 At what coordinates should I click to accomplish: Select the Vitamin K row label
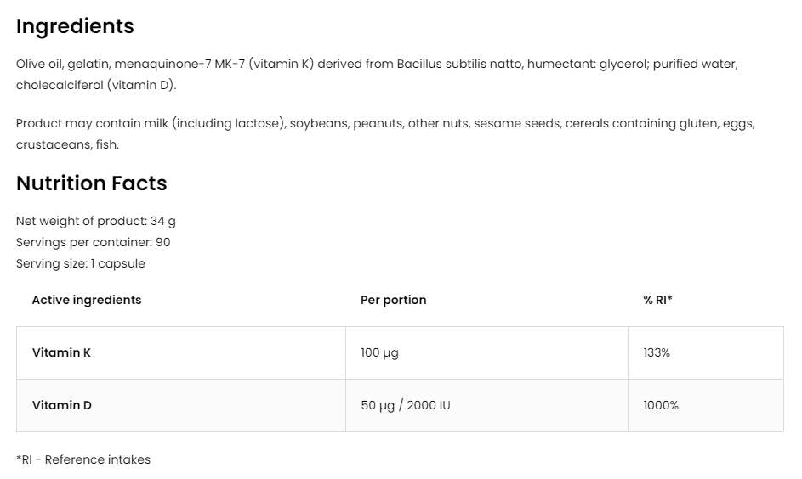pos(61,352)
